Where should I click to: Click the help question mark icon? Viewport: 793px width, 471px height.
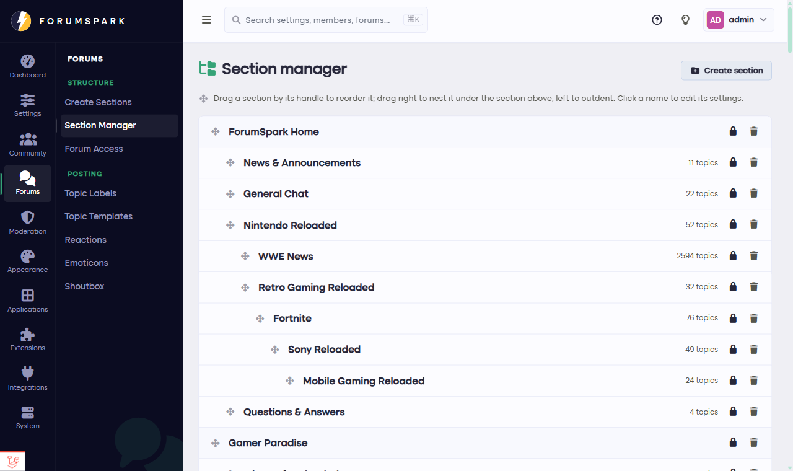(x=657, y=20)
